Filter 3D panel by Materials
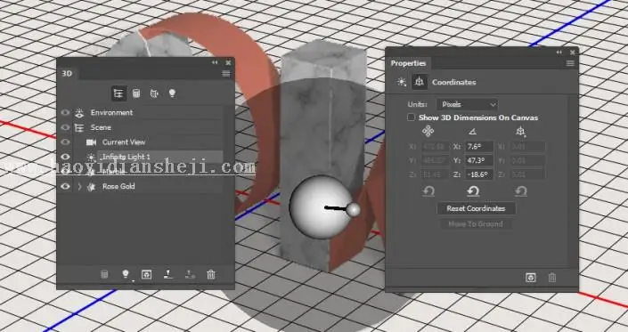The height and width of the screenshot is (332, 628). (154, 93)
